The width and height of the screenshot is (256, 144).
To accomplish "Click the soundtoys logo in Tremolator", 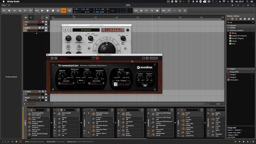I will 144,68.
